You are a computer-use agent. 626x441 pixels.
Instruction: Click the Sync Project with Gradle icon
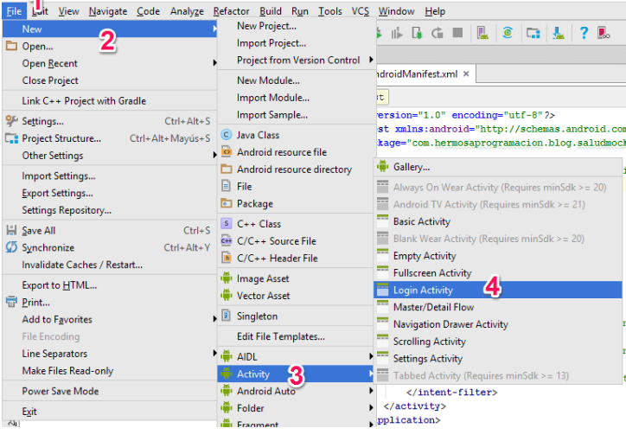coord(508,33)
